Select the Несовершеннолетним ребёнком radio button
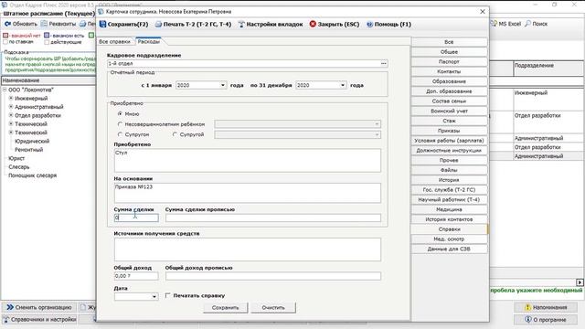This screenshot has height=329, width=585. click(x=120, y=124)
